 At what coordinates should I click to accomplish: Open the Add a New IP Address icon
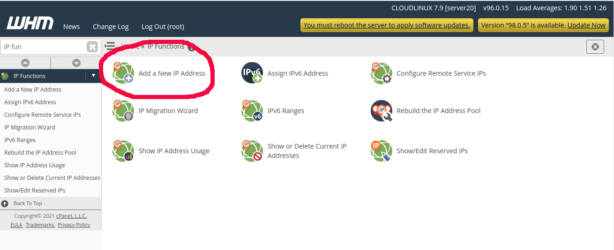[123, 73]
